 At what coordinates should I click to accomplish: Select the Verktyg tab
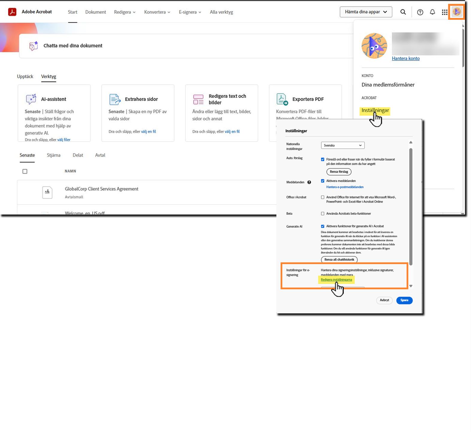[x=49, y=76]
